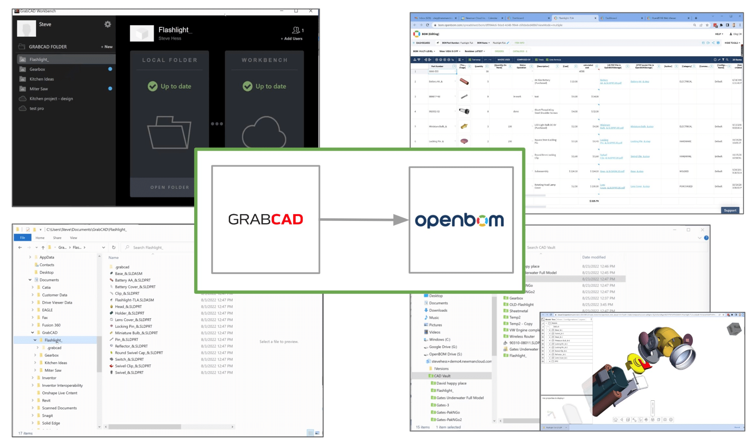754x440 pixels.
Task: Toggle visibility eye for Miniature Bulb_&-1
Action: click(543, 340)
